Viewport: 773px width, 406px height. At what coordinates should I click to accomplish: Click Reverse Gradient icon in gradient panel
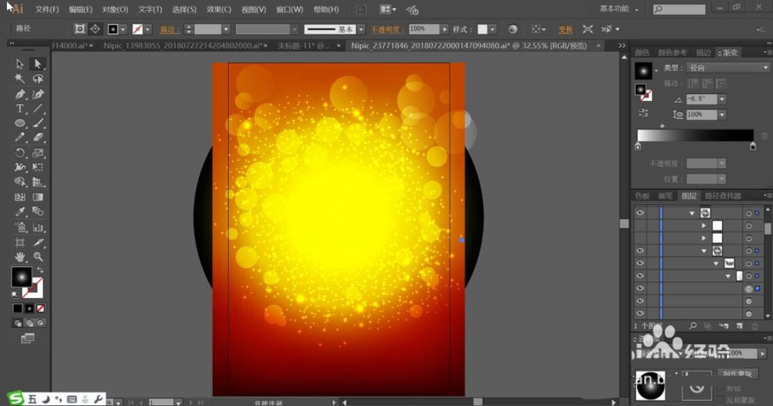click(643, 113)
